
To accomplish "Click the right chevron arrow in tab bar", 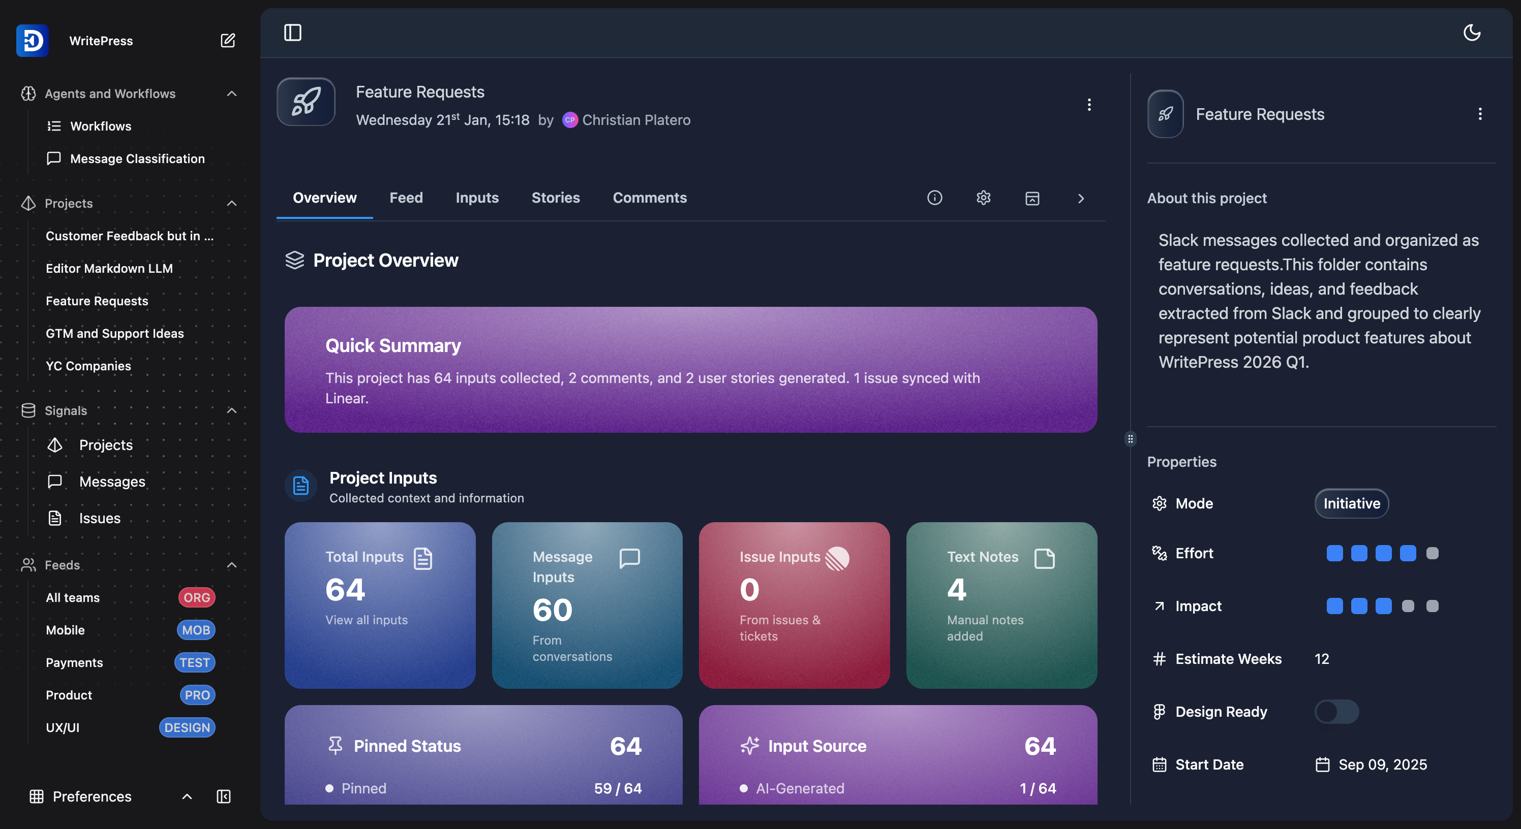I will pos(1081,198).
